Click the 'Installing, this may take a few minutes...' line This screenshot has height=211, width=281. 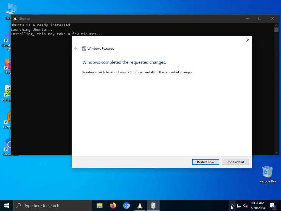[x=57, y=34]
